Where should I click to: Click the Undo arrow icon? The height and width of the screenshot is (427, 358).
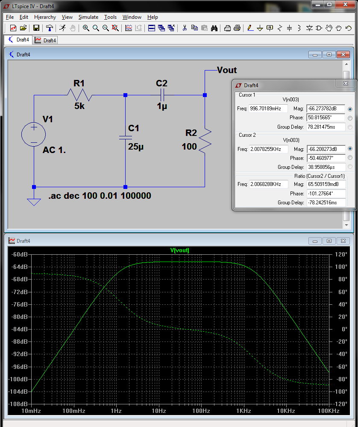point(349,28)
